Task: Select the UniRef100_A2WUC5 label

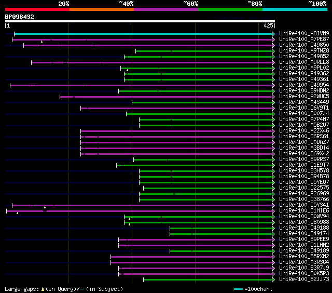Action: [x=304, y=97]
